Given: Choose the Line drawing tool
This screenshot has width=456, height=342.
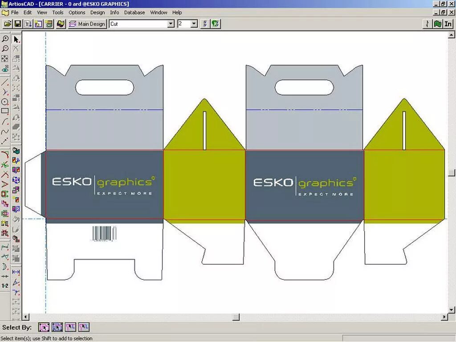Looking at the screenshot, I should coord(5,82).
